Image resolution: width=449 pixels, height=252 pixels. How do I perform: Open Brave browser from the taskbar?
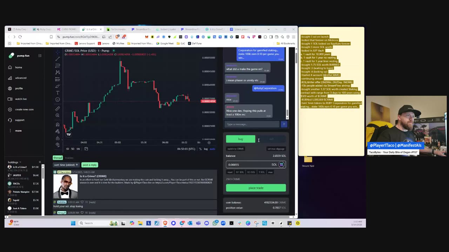(x=165, y=223)
